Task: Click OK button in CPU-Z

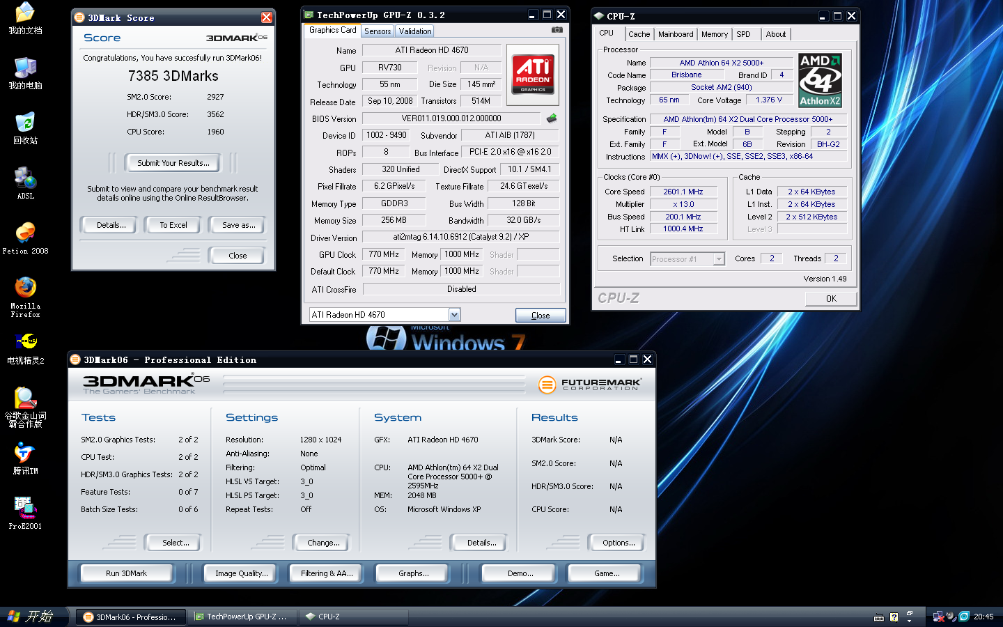Action: coord(831,299)
